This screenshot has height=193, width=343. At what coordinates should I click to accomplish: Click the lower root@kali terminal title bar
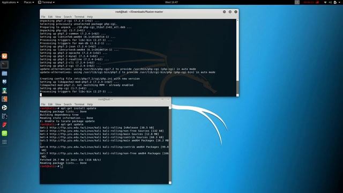coord(106,99)
